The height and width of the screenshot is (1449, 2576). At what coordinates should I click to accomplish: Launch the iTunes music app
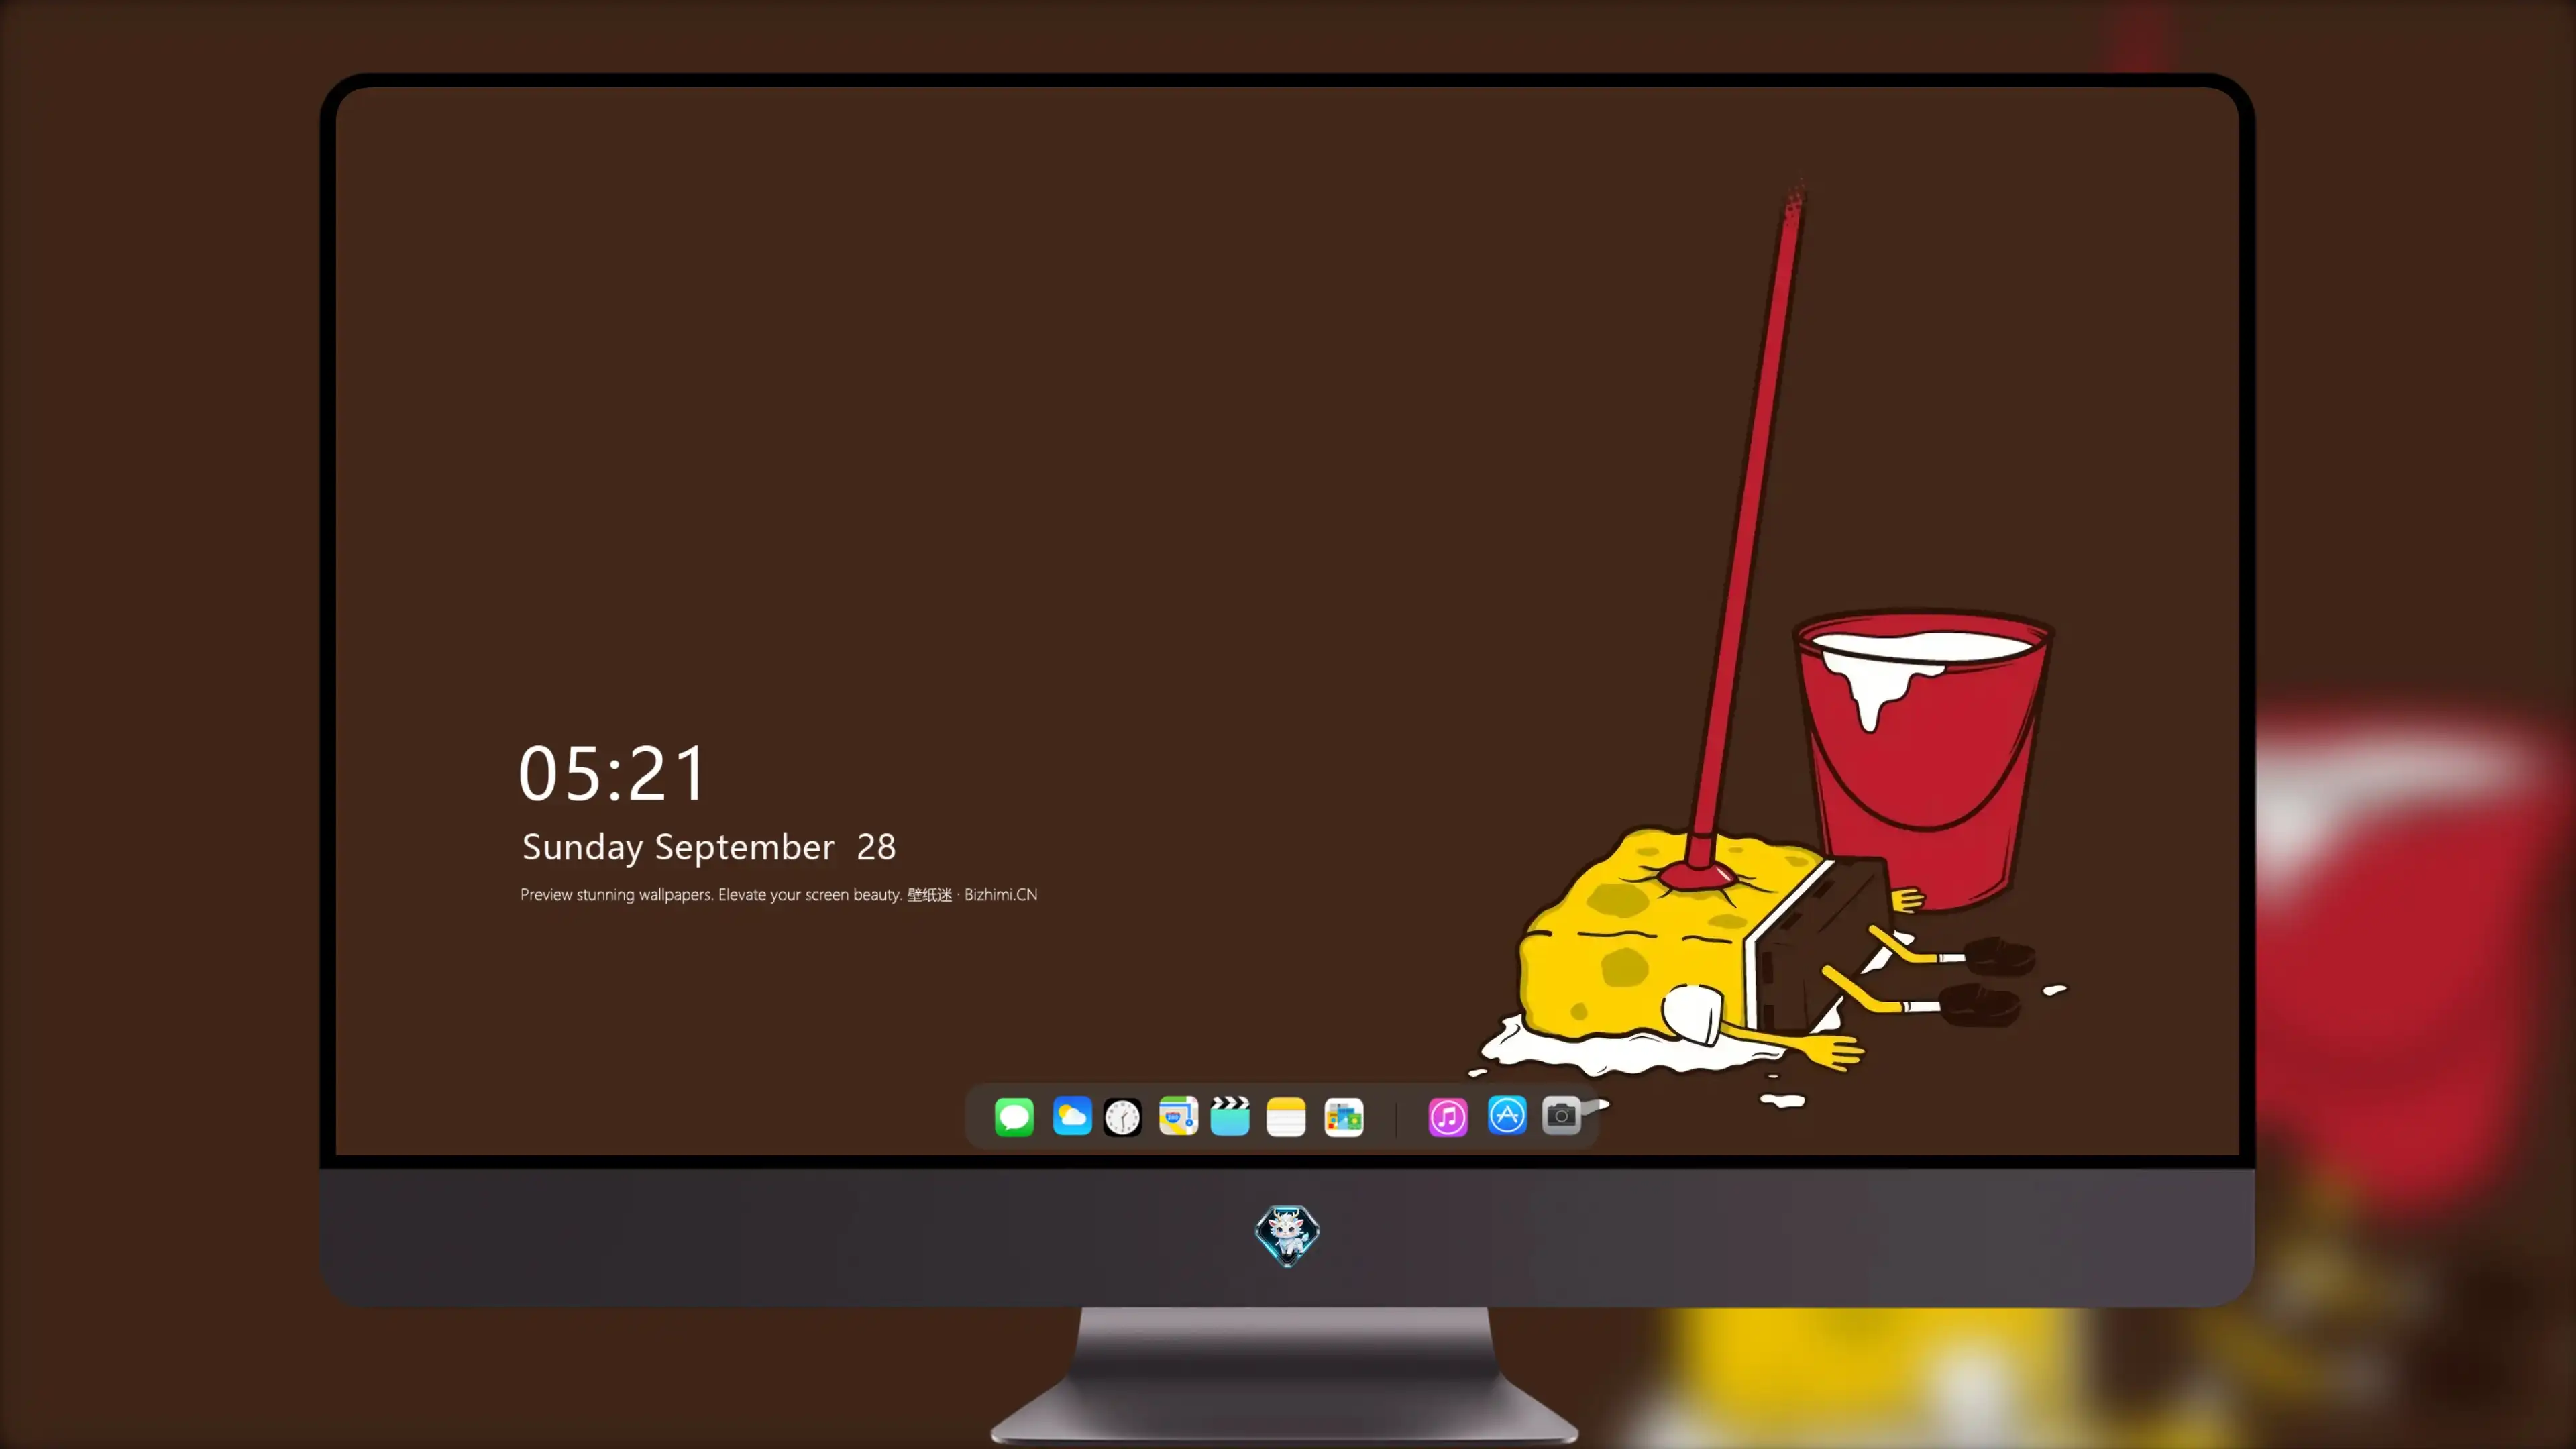pyautogui.click(x=1448, y=1117)
